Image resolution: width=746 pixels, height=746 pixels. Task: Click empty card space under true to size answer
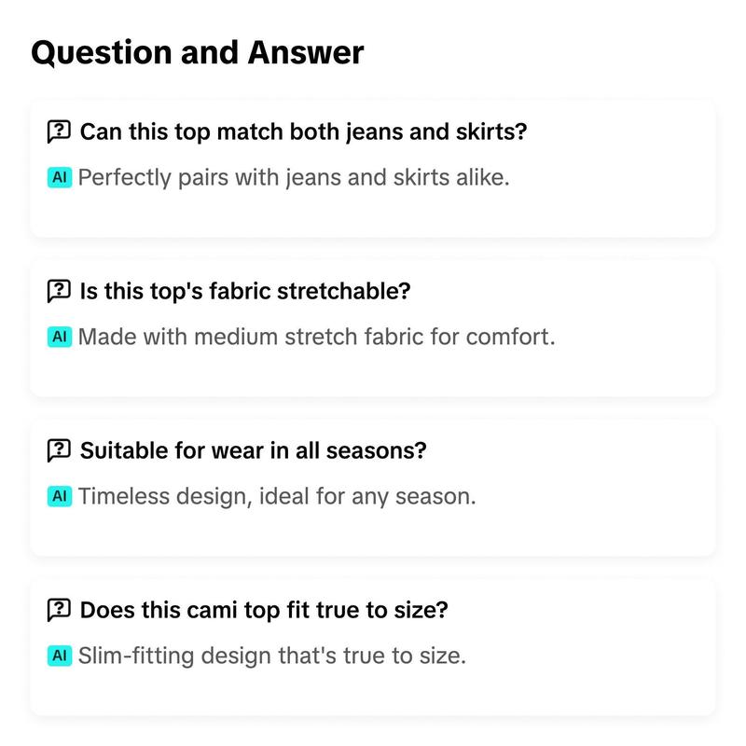tap(372, 690)
